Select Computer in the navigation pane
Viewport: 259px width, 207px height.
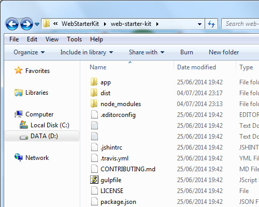click(x=39, y=114)
